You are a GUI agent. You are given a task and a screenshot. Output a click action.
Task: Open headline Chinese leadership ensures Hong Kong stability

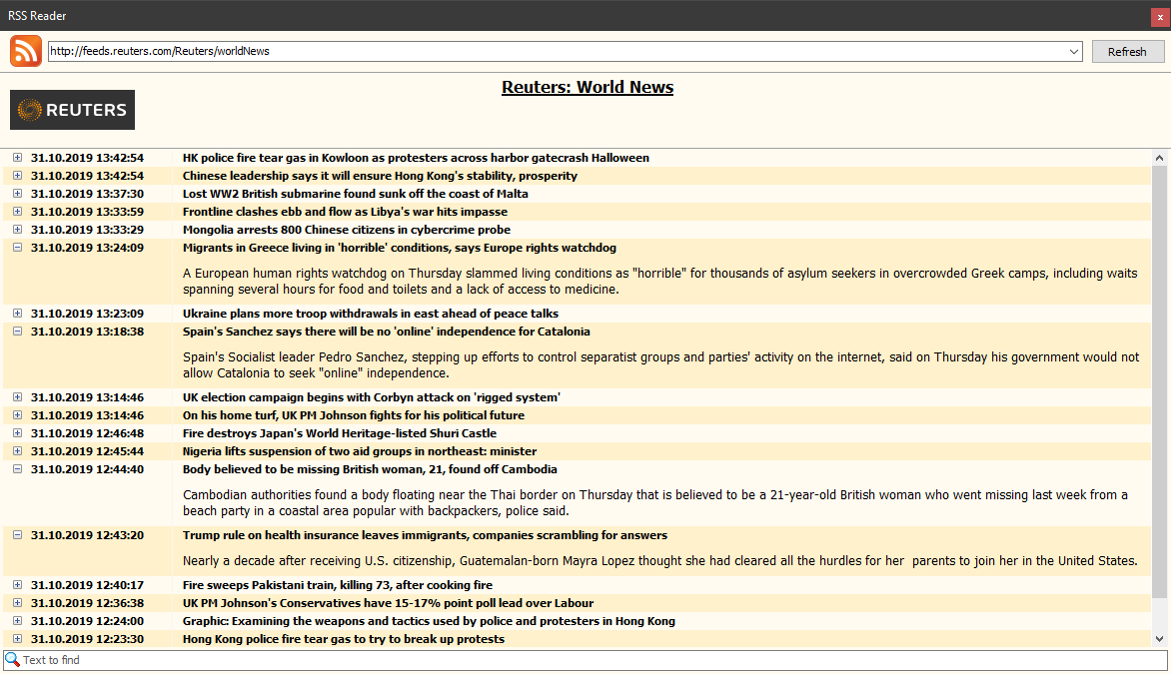[380, 176]
